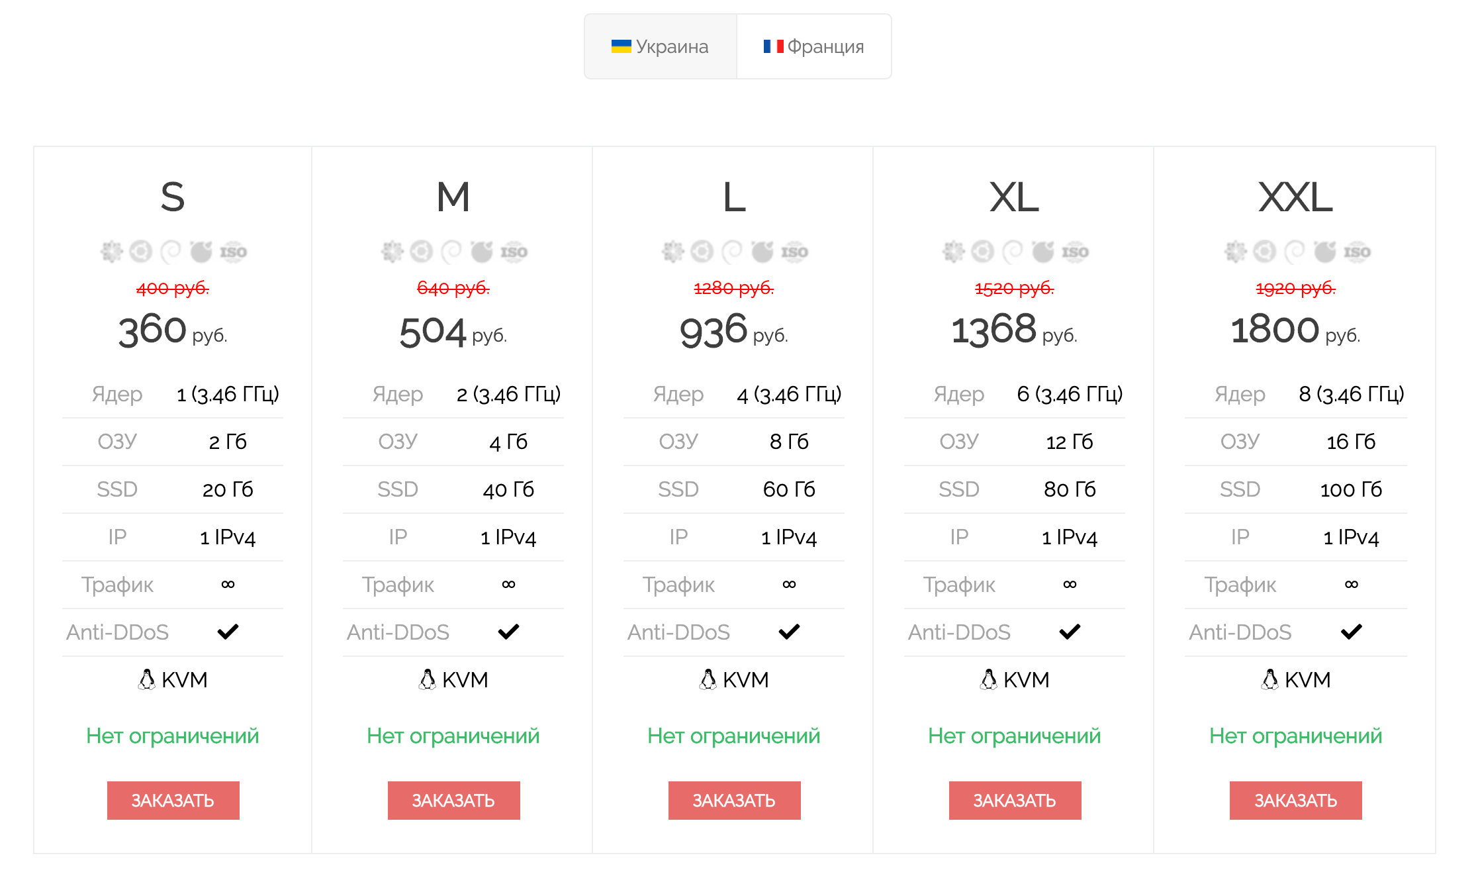
Task: Click 'Нет ограничений' link under plan M
Action: (x=453, y=736)
